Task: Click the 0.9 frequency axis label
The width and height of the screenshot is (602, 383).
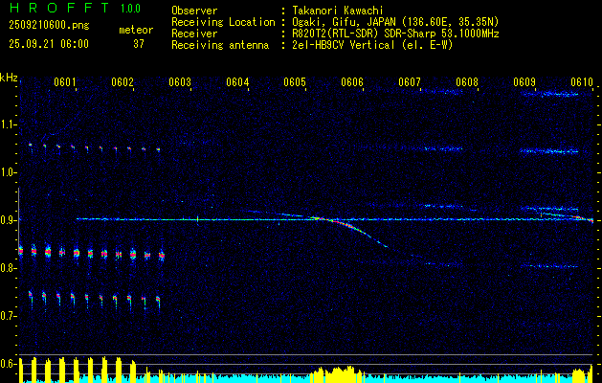Action: 9,220
